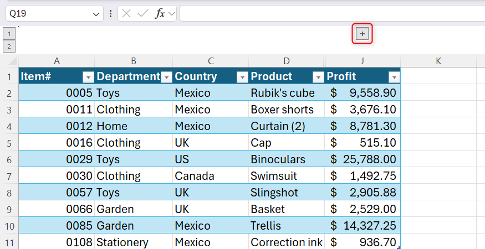Select the Curtain (2) cell

(x=287, y=126)
